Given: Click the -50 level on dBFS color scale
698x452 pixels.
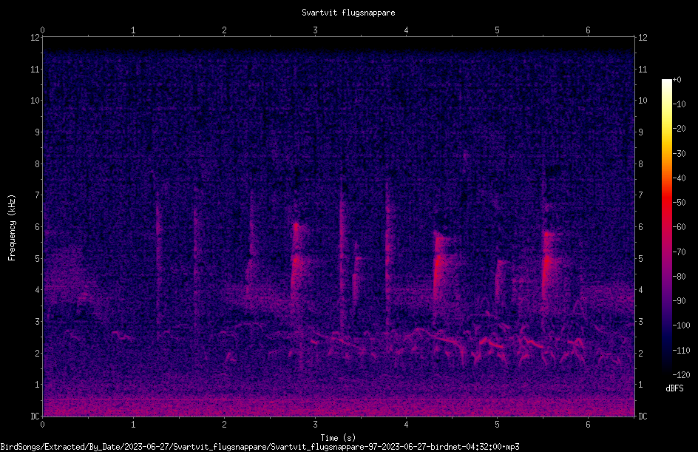Looking at the screenshot, I should pos(680,202).
